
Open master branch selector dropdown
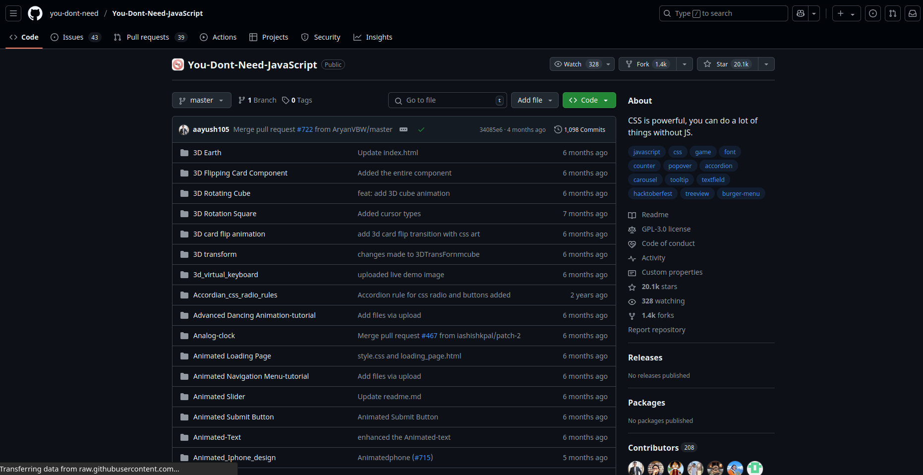click(x=202, y=100)
